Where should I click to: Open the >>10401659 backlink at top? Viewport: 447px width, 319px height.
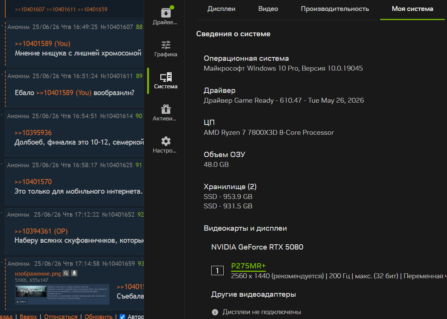[92, 9]
